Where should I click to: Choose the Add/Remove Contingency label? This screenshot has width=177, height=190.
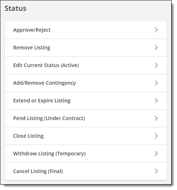click(x=44, y=83)
